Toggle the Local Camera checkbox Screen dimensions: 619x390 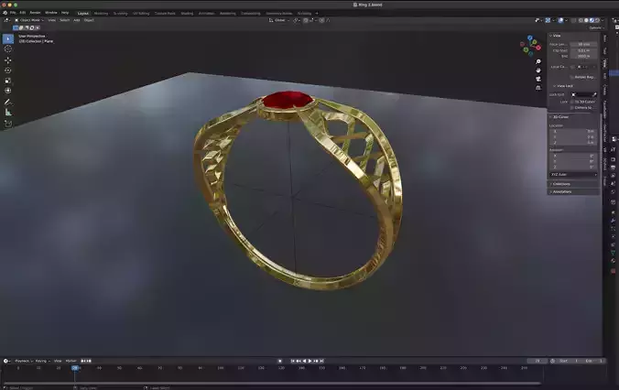point(572,67)
